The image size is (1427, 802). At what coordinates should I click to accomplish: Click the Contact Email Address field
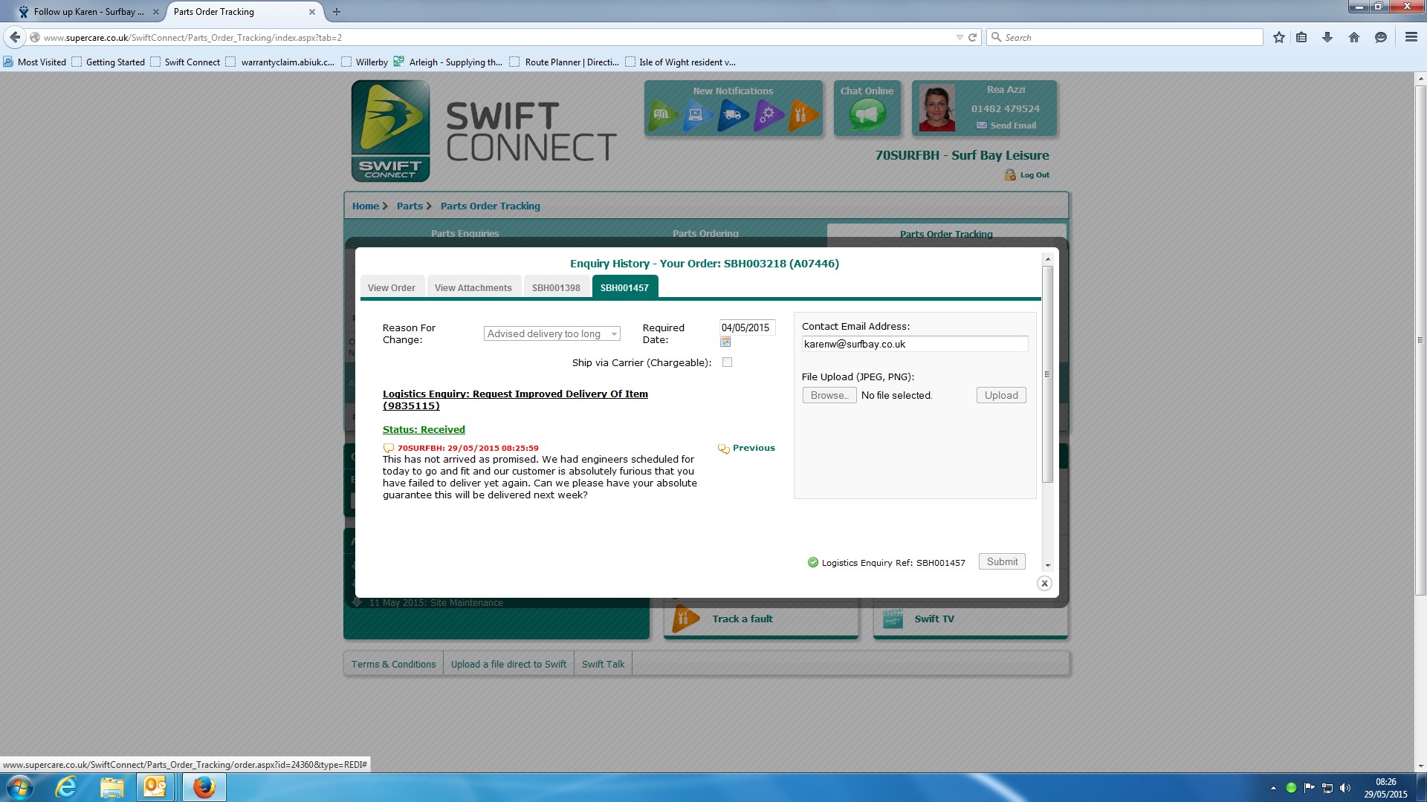[x=914, y=345]
